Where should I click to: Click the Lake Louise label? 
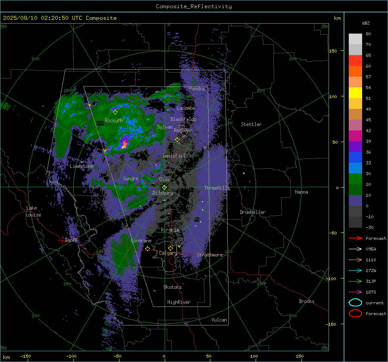[33, 211]
